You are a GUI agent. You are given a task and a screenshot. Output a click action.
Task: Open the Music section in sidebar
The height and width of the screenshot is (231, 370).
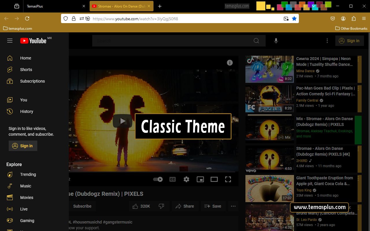tap(25, 186)
